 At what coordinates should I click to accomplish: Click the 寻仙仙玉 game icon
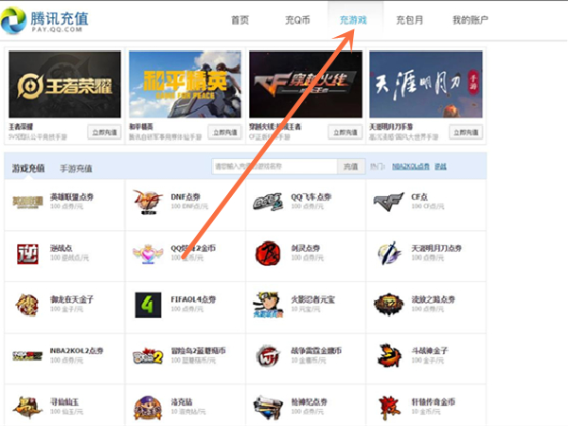27,408
